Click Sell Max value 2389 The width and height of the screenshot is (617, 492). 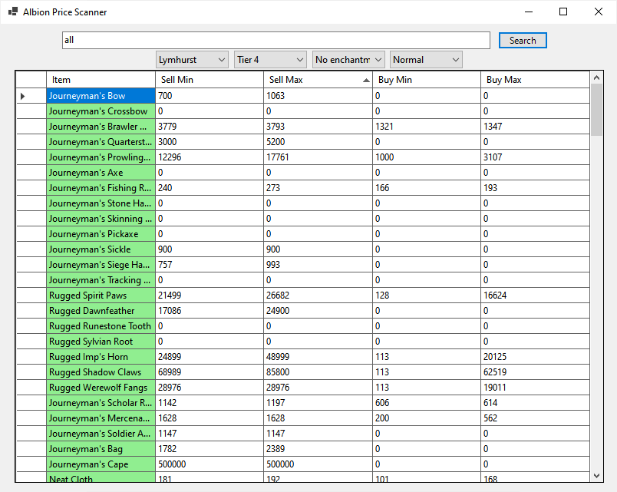[x=318, y=449]
